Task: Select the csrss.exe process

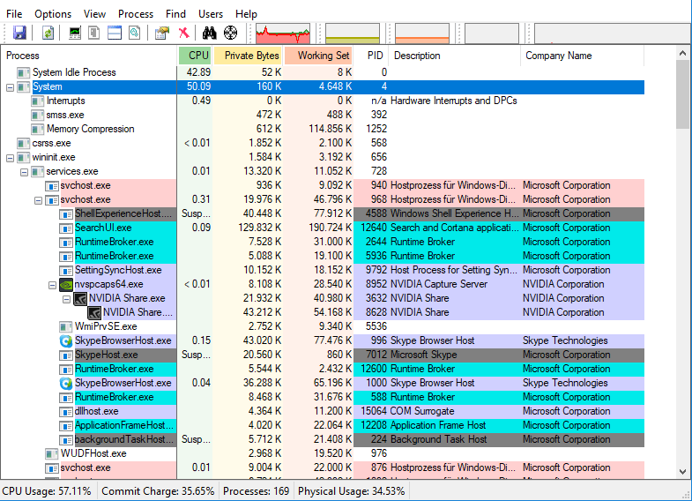Action: point(323,143)
